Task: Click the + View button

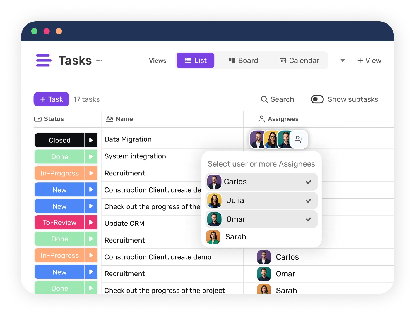Action: point(369,60)
